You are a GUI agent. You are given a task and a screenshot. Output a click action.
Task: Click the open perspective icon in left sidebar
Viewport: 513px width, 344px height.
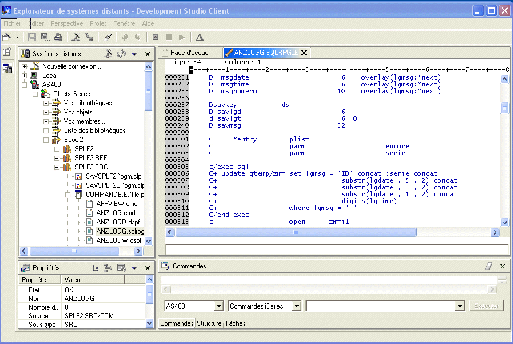[7, 52]
